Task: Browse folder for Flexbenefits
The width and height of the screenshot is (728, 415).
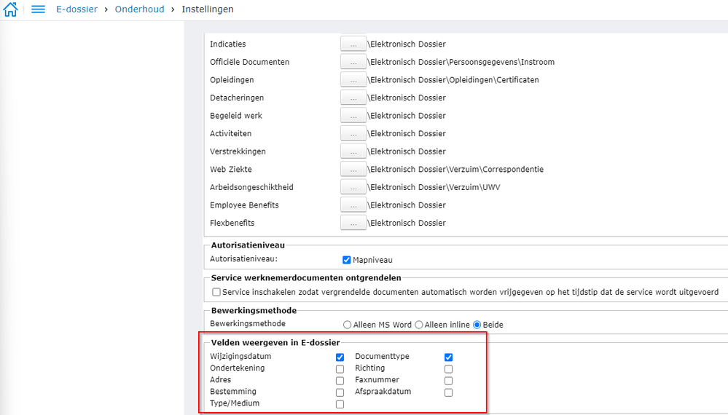Action: 353,223
